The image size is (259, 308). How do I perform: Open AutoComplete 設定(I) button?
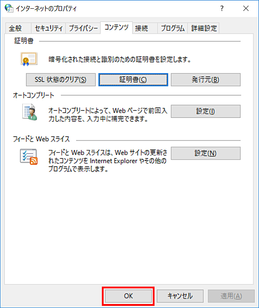[205, 111]
